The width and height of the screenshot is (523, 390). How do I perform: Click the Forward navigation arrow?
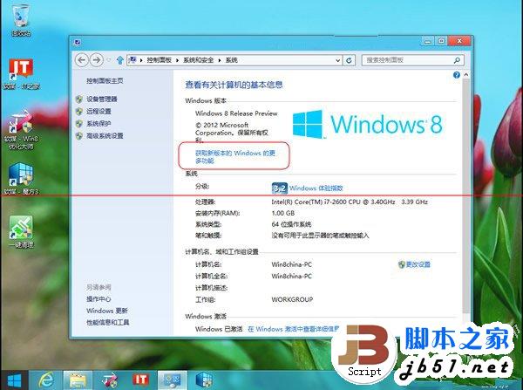click(x=97, y=60)
